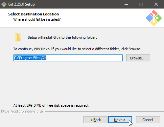The height and width of the screenshot is (127, 164).
Task: Click the free disk space requirement text
Action: click(51, 105)
